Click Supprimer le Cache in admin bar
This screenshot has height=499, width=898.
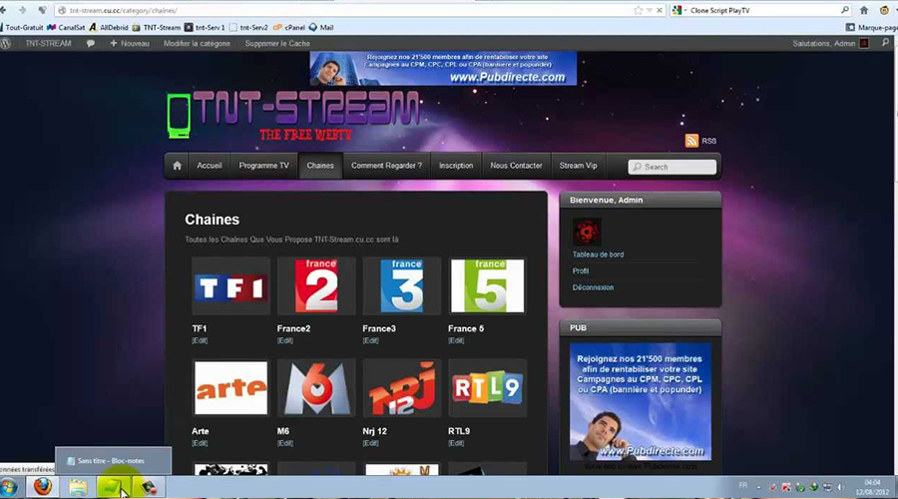pos(277,44)
